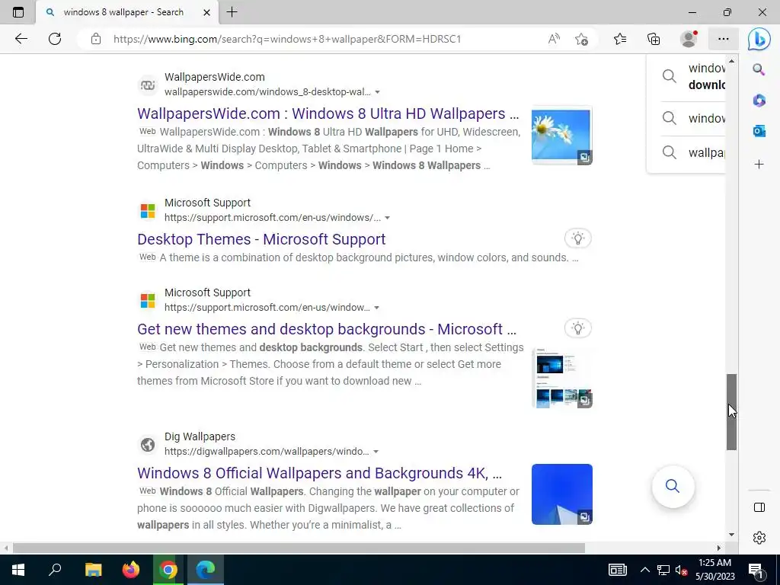
Task: Select the windows 8 wallpaper - Search tab
Action: 127,12
